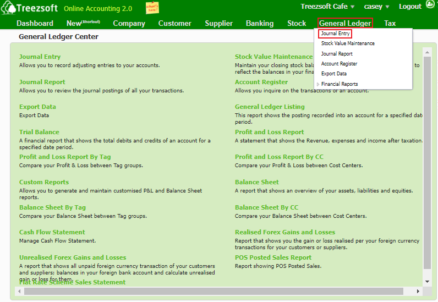The width and height of the screenshot is (438, 302).
Task: Open Account Register link in Ledger Center
Action: [261, 82]
